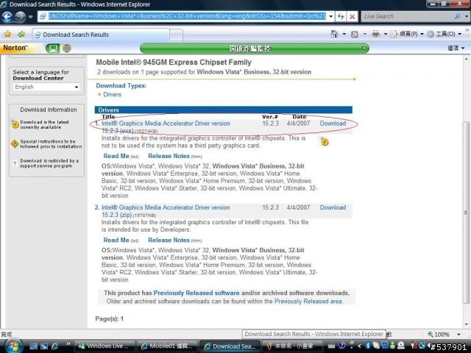Open the green Norton fraud monitoring bar

point(254,48)
